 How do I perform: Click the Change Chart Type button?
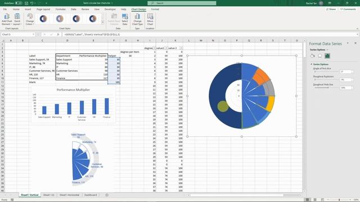pyautogui.click(x=137, y=19)
